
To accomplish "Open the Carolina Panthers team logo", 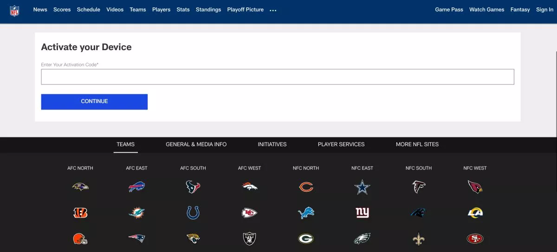I will 419,213.
